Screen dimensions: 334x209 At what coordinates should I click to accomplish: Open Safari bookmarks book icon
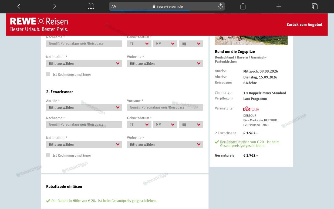click(91, 6)
